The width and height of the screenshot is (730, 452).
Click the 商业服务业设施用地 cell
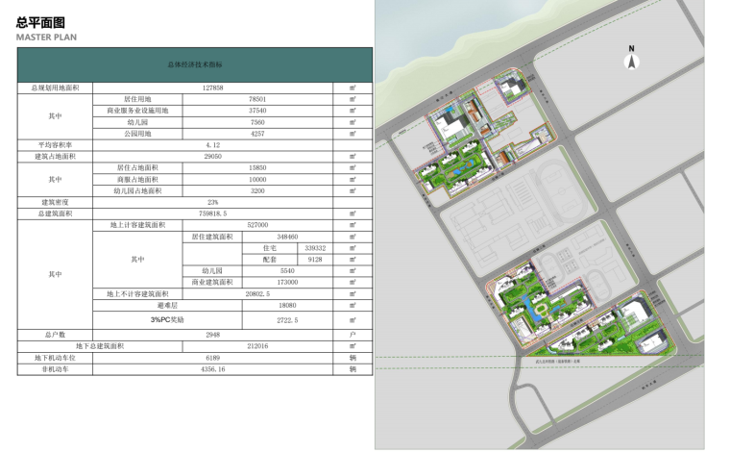click(136, 111)
